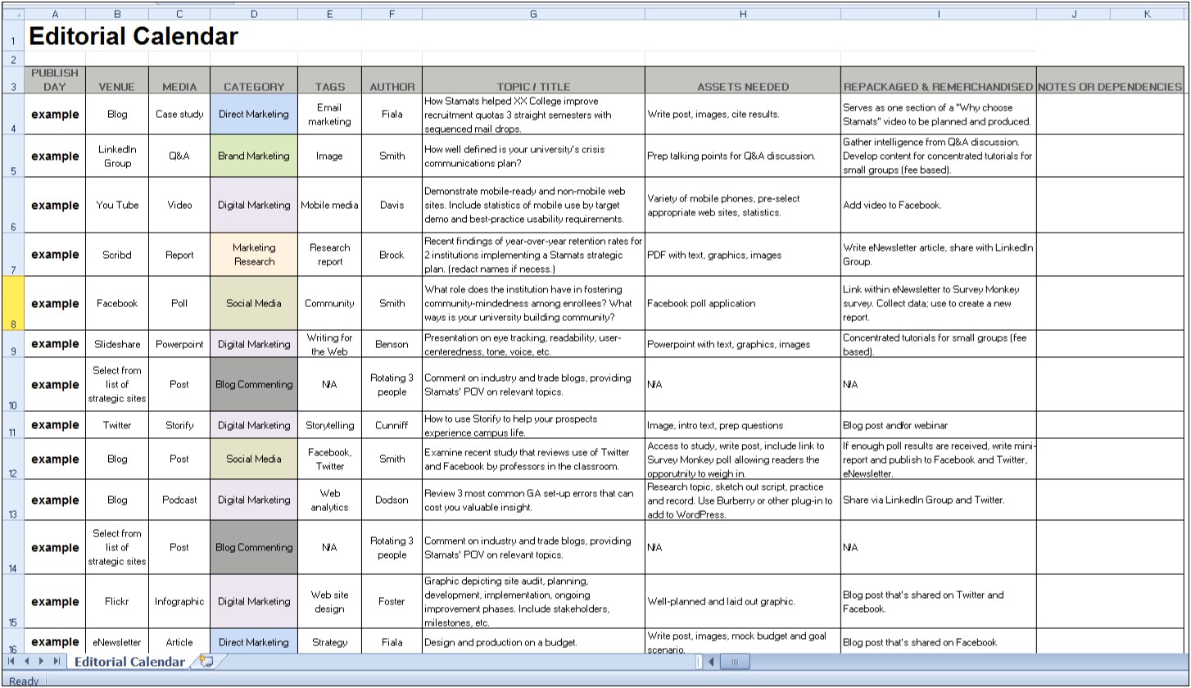Screen dimensions: 1191x688
Task: Click the author cell Brock
Action: coord(392,255)
